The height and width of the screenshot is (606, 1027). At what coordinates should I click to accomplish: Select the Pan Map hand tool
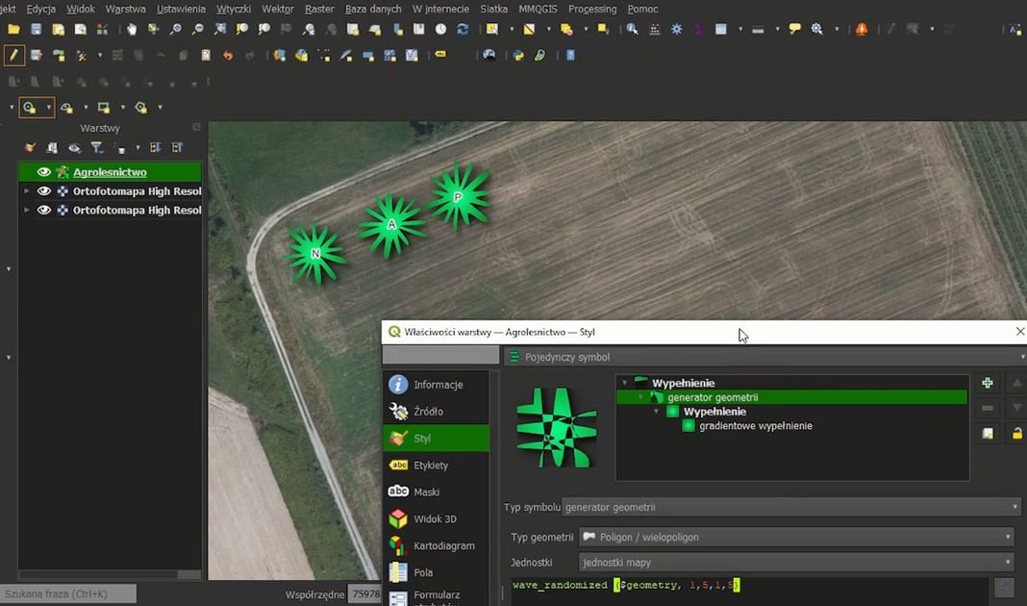(x=132, y=30)
